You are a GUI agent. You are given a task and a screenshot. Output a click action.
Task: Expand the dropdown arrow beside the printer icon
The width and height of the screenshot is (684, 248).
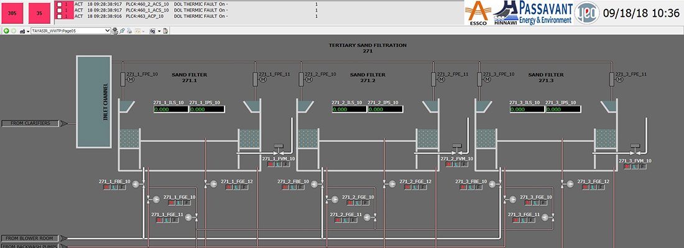pos(27,30)
